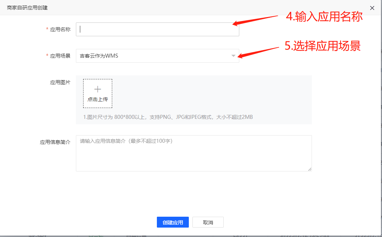Click the close X of the dialog

pyautogui.click(x=372, y=8)
